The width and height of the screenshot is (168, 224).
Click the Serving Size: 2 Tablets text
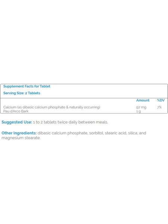point(22,93)
